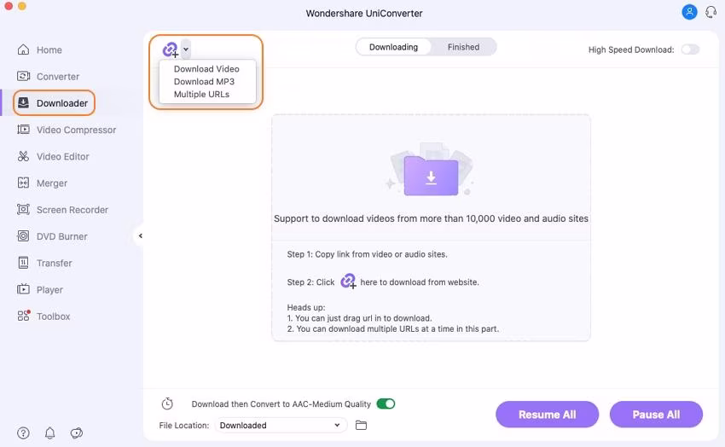Choose Multiple URLs from menu
The image size is (725, 447).
(201, 95)
